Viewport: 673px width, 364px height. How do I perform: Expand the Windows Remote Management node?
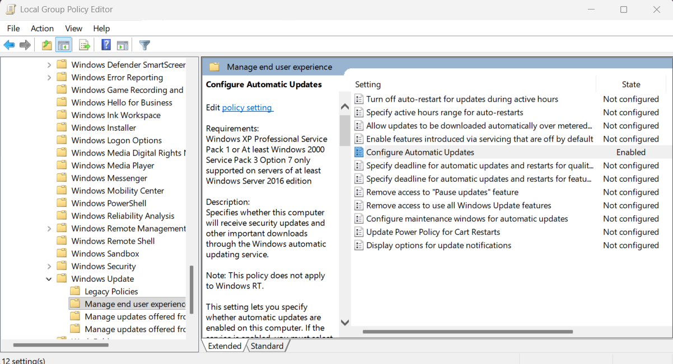pos(49,229)
